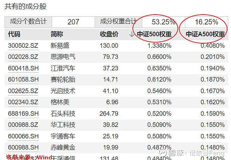This screenshot has height=160, width=231.
Task: Click the A500 weight value 0.1940%
Action: (x=212, y=68)
